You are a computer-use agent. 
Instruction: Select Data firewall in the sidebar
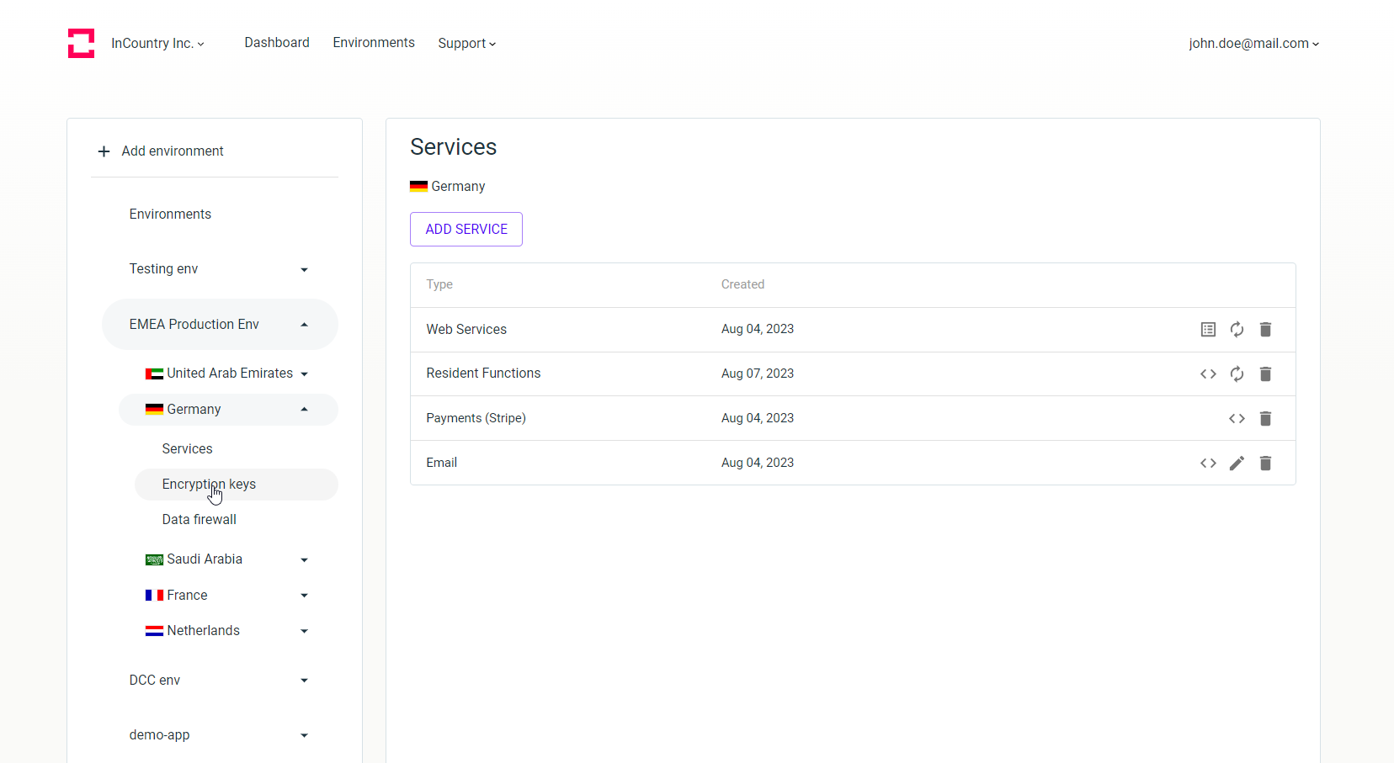pyautogui.click(x=199, y=519)
